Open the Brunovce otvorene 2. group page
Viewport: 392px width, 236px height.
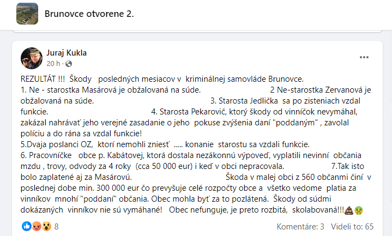[x=89, y=13]
